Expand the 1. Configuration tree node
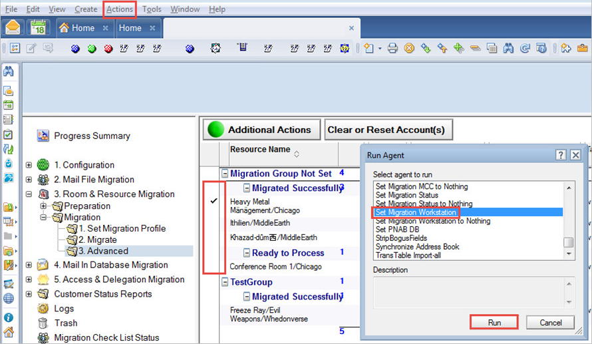The image size is (592, 344). [29, 165]
